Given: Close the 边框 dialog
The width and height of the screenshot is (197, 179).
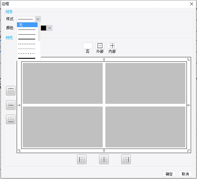Looking at the screenshot, I should point(192,4).
